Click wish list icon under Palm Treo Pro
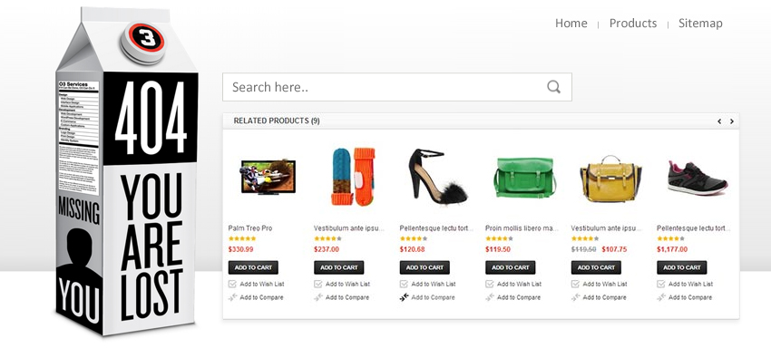The image size is (771, 348). click(x=232, y=284)
